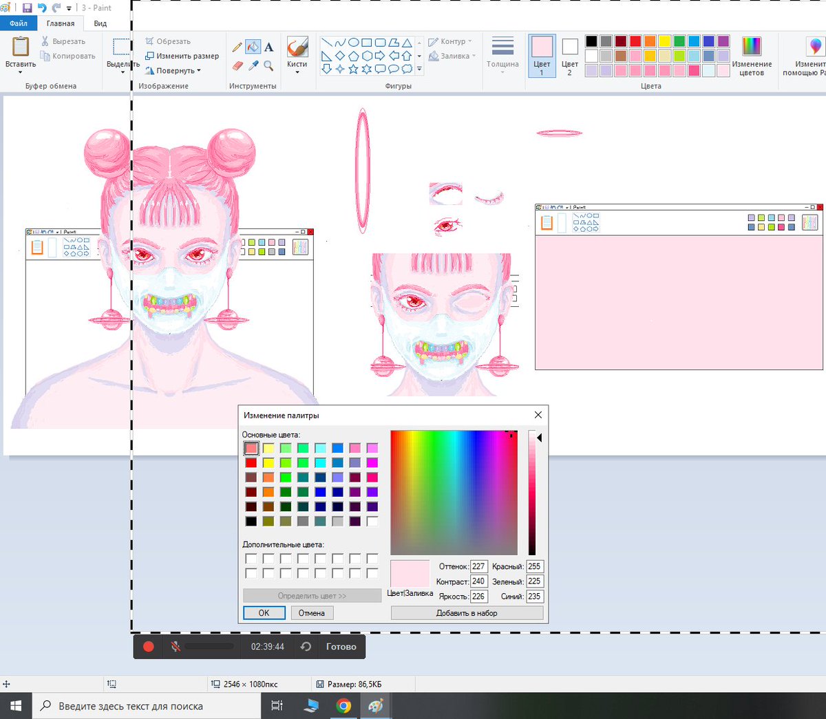Click the Оттенок value field
The width and height of the screenshot is (826, 719).
478,567
